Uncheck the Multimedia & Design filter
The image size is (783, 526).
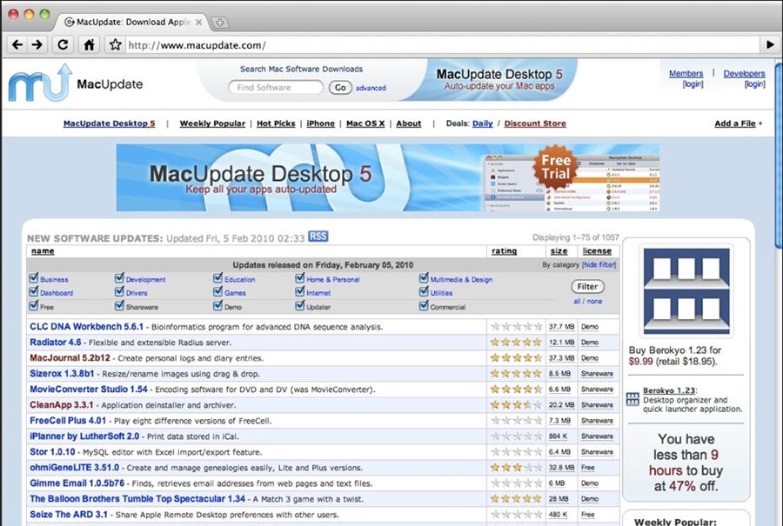(x=423, y=278)
